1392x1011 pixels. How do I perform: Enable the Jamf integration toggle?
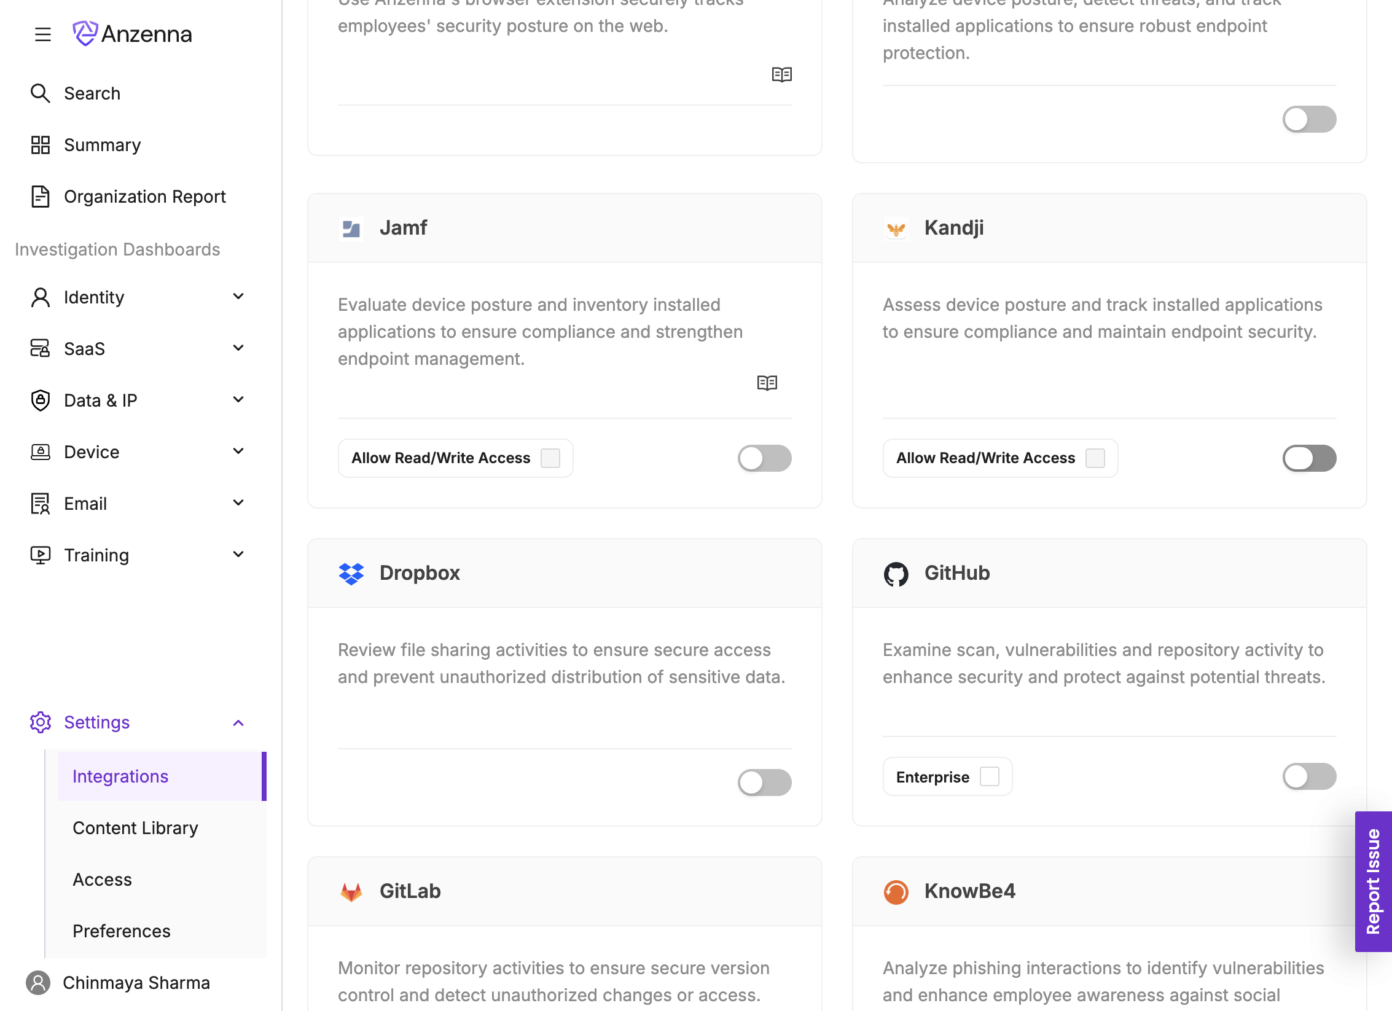(764, 458)
